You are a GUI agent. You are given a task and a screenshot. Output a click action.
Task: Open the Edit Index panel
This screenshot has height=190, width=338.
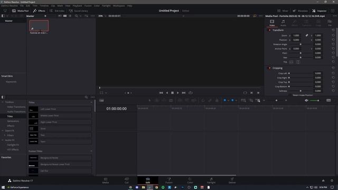[x=57, y=11]
